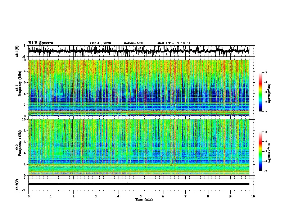Viewport: 285px width, 220px height.
Task: Select the "start UT = 7:0:1" text
Action: (x=174, y=43)
